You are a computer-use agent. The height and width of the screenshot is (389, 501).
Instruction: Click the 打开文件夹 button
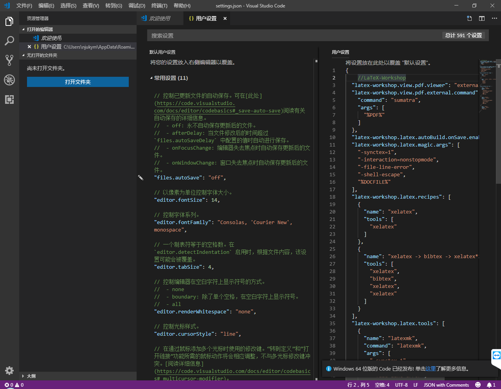78,82
